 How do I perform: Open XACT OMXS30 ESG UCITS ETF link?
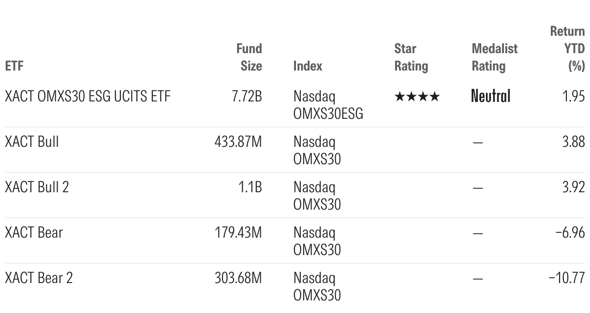88,97
